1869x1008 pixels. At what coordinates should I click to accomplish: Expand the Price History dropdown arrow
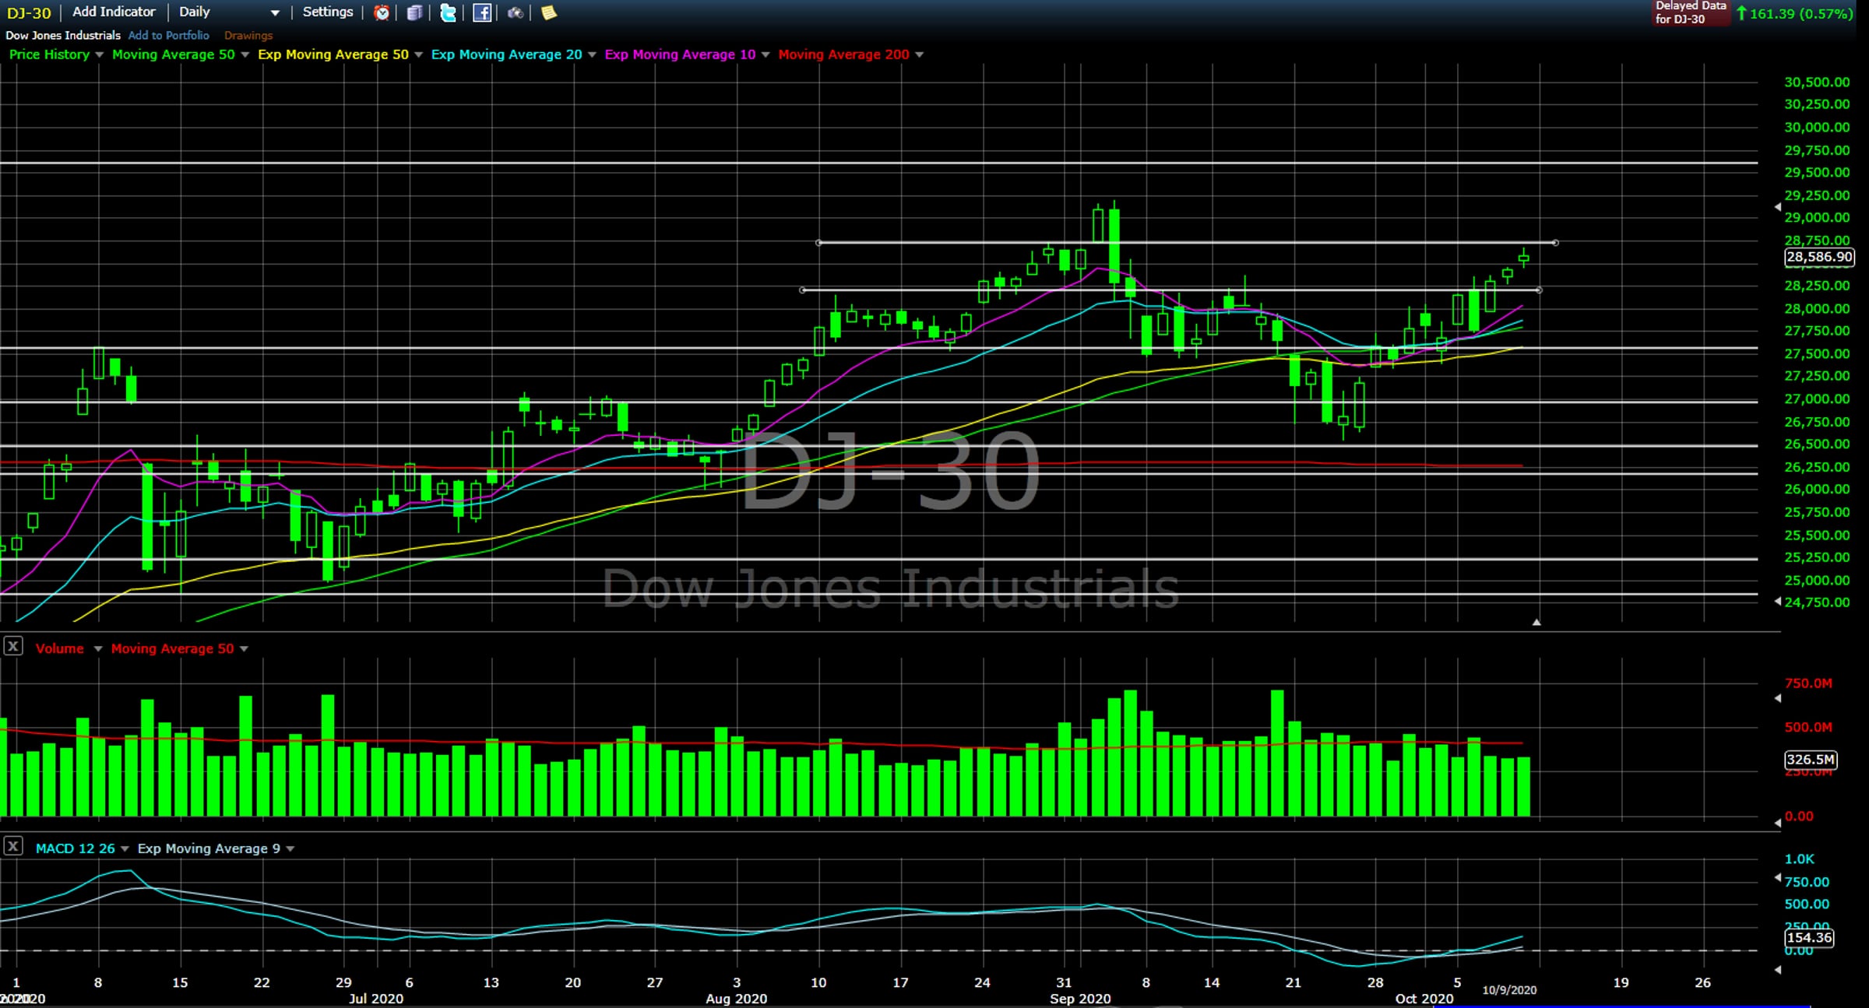pyautogui.click(x=99, y=54)
